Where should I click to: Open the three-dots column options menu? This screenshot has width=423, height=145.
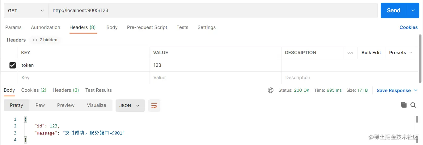[350, 53]
